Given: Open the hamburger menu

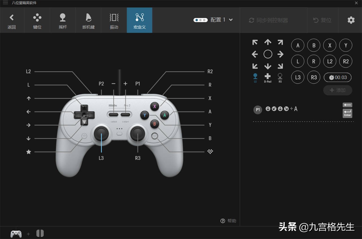Looking at the screenshot, I should [5, 3].
